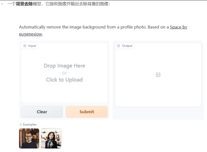Click the bold '背景去除' text

click(24, 4)
